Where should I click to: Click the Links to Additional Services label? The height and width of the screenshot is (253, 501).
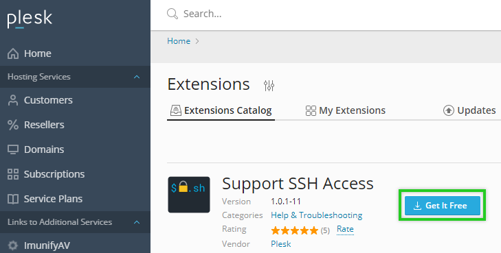click(x=60, y=222)
